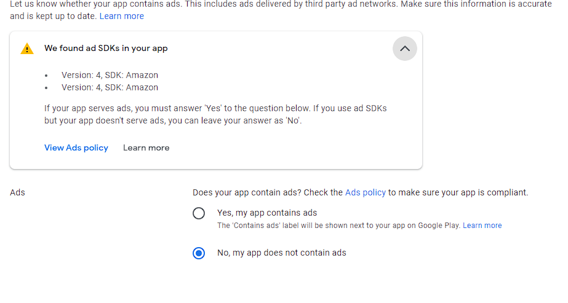The height and width of the screenshot is (303, 568).
Task: Click the 'Yes, my app contains ads' label text
Action: pyautogui.click(x=267, y=213)
